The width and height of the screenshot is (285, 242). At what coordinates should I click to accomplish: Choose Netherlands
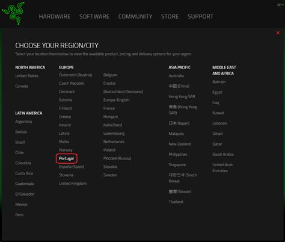pyautogui.click(x=114, y=141)
